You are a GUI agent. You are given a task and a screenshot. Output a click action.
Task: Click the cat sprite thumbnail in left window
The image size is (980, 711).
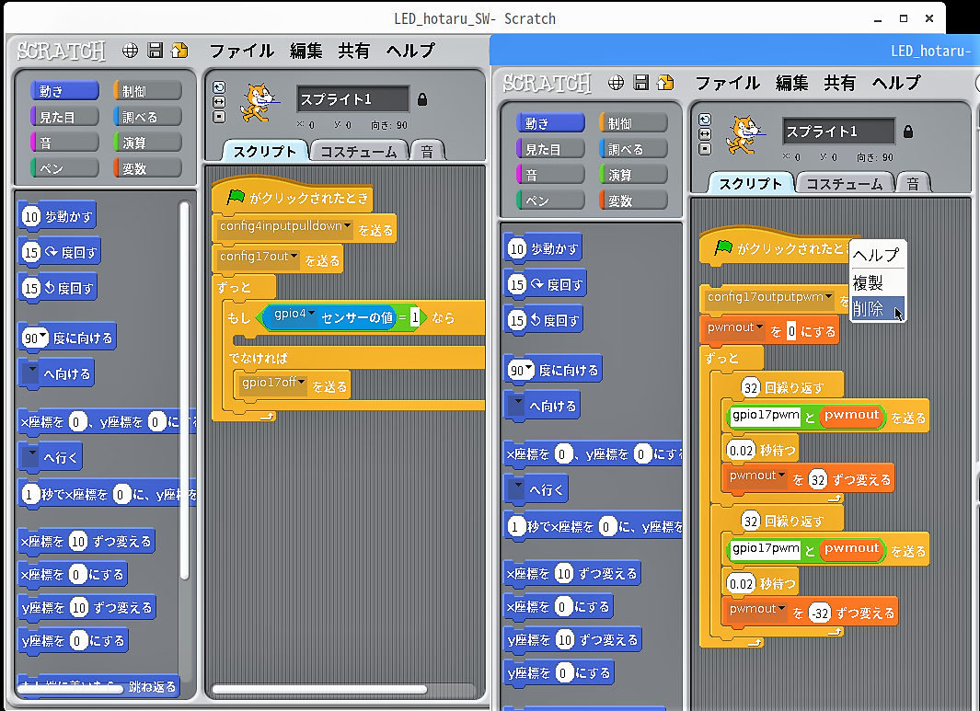[259, 103]
